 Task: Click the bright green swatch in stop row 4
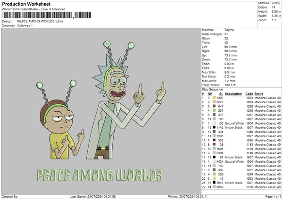214,110
